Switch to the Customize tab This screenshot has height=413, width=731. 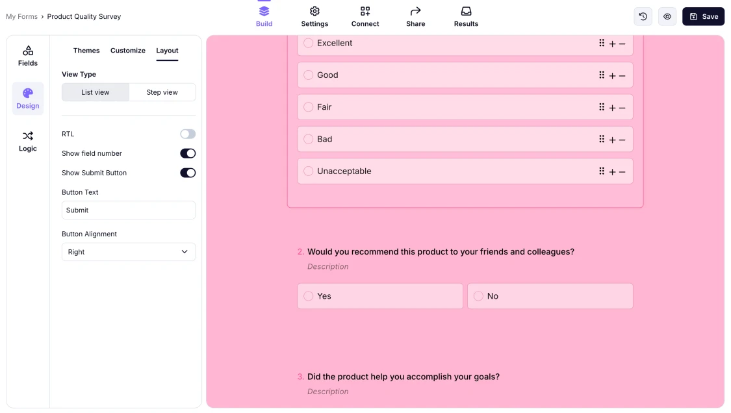point(128,51)
